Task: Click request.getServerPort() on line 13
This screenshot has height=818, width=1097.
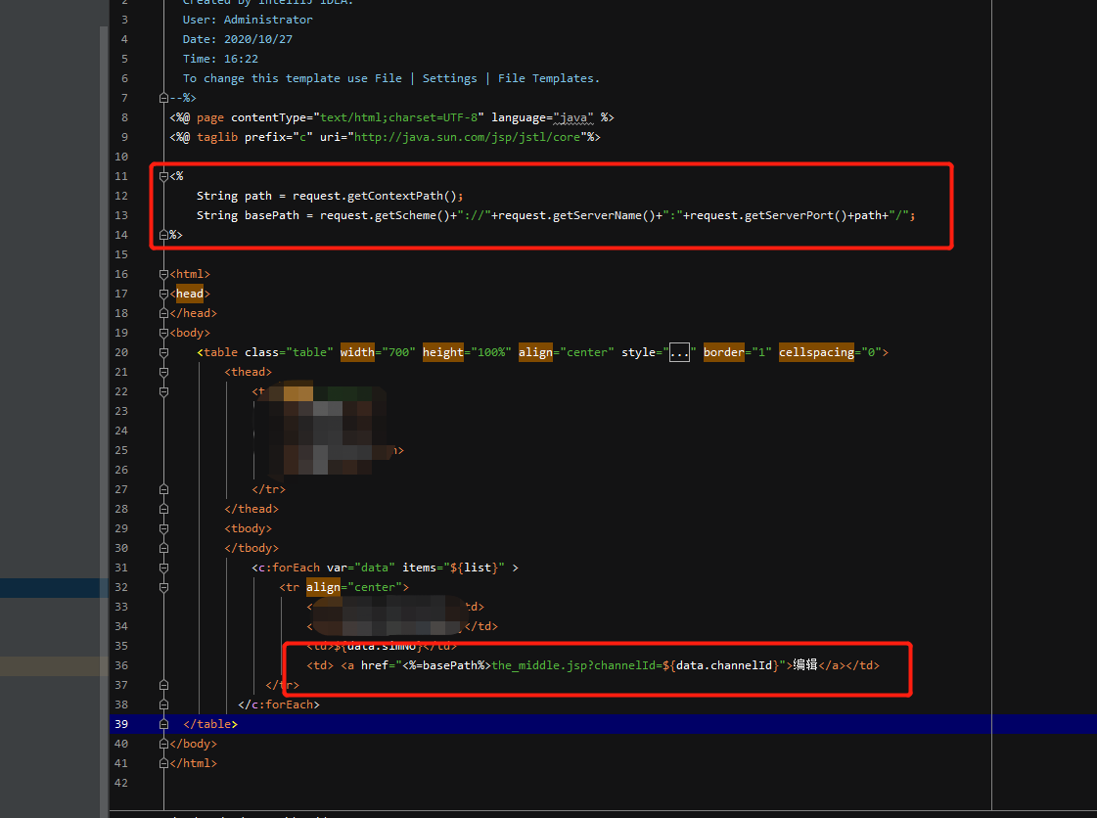Action: (x=768, y=215)
